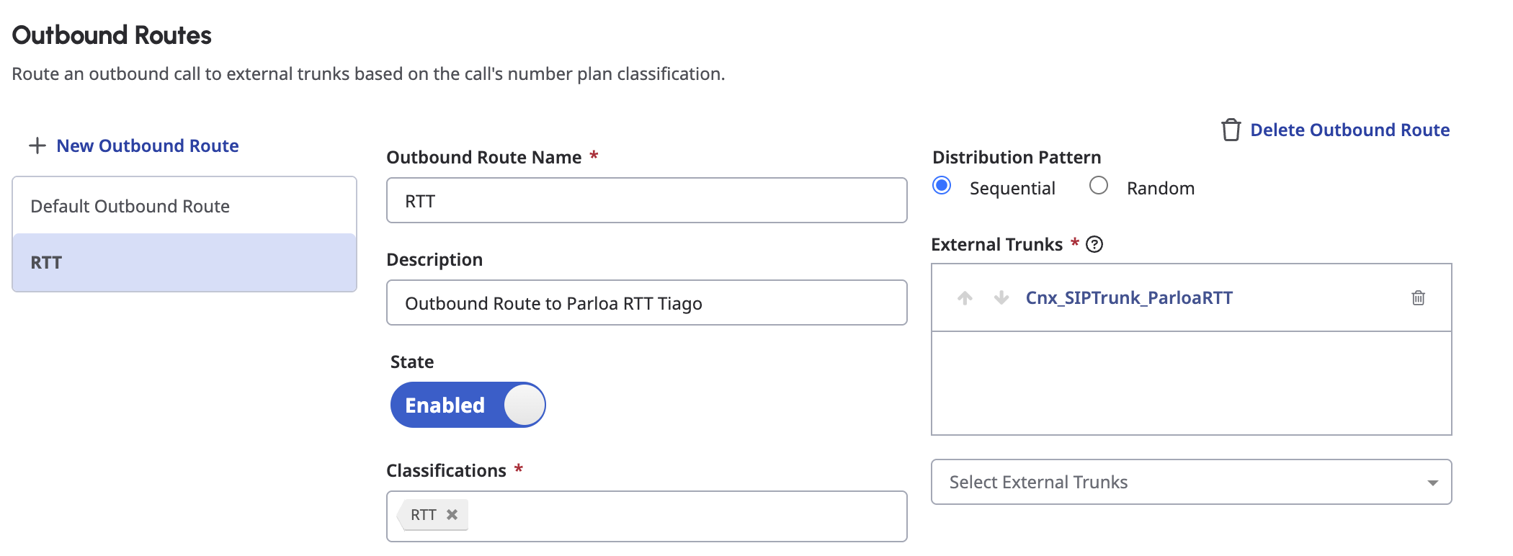This screenshot has height=556, width=1513.
Task: Move Cnx_SIPTrunk_ParloaRTT trunk up with arrow
Action: [965, 298]
